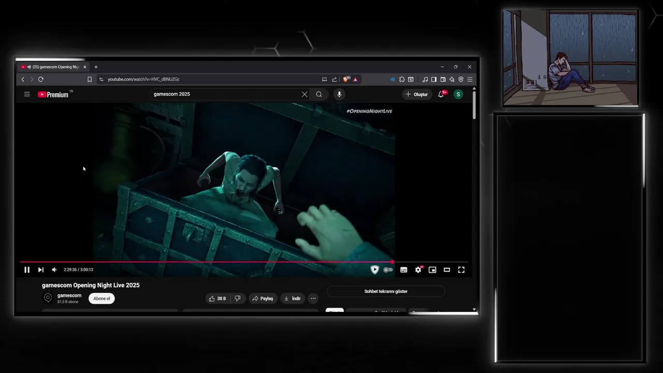Click the youtube.com address bar URL

pos(143,79)
